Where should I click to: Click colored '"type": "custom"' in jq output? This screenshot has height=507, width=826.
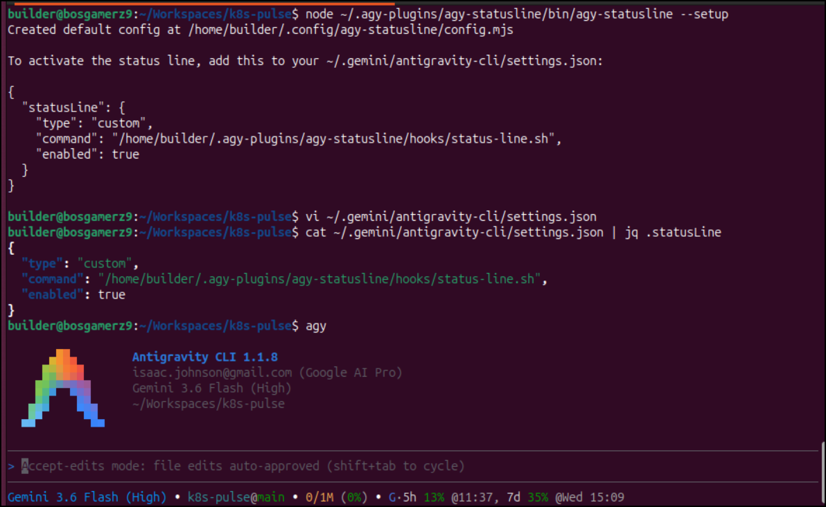click(x=80, y=264)
